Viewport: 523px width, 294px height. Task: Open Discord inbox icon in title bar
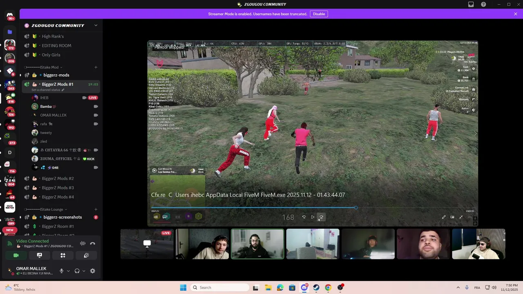[471, 4]
